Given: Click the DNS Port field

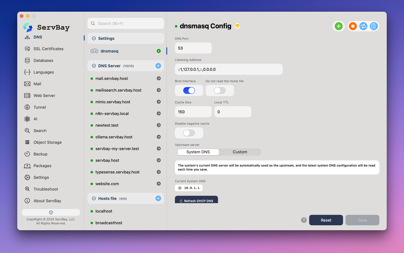Looking at the screenshot, I should [193, 48].
